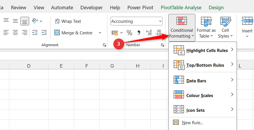The image size is (254, 130).
Task: Toggle bottom align button
Action: [25, 21]
